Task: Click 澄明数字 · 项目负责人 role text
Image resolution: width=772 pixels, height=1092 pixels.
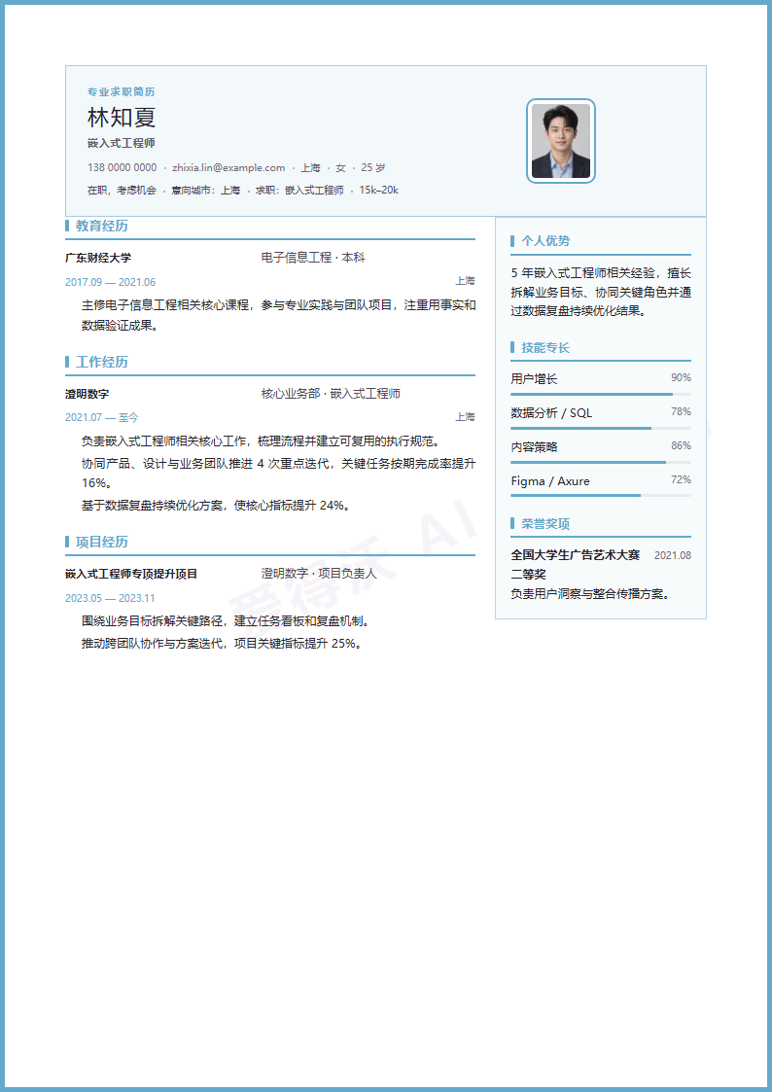Action: [x=319, y=574]
